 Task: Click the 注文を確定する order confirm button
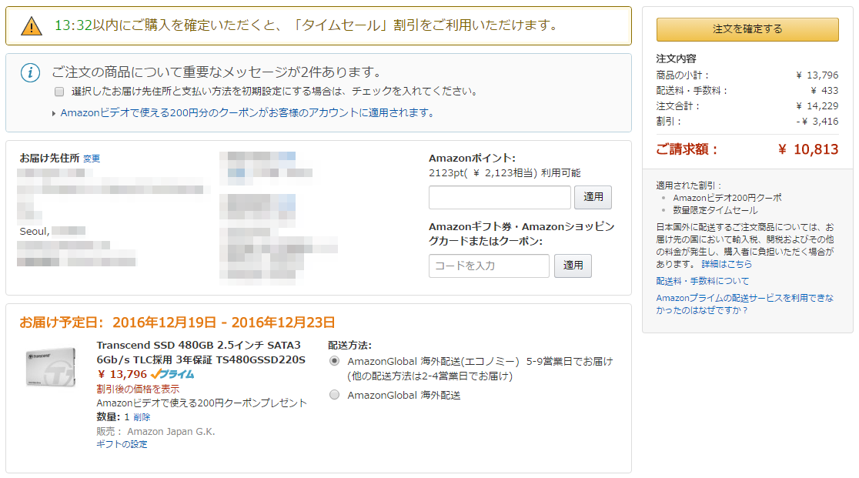click(747, 29)
